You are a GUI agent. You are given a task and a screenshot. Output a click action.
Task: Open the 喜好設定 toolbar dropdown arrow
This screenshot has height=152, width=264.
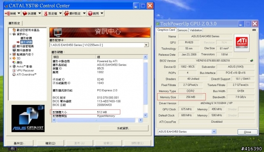click(x=84, y=13)
